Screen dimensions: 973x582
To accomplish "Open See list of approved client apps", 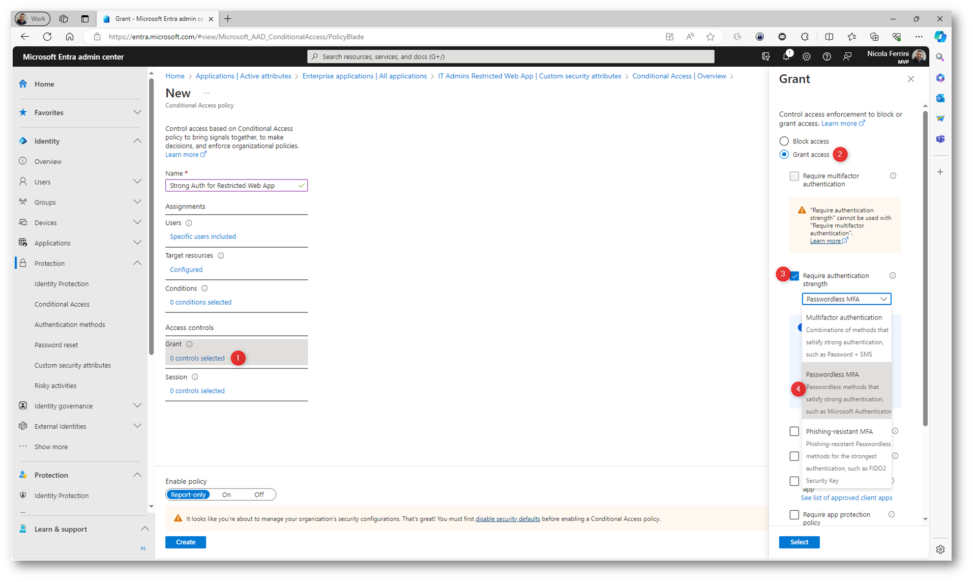I will [846, 498].
